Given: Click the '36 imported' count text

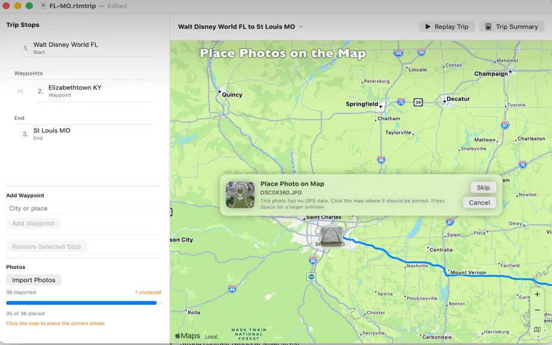Looking at the screenshot, I should tap(21, 292).
